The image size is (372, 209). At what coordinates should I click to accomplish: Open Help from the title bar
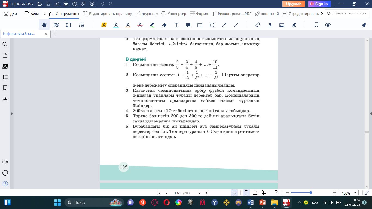(x=75, y=4)
